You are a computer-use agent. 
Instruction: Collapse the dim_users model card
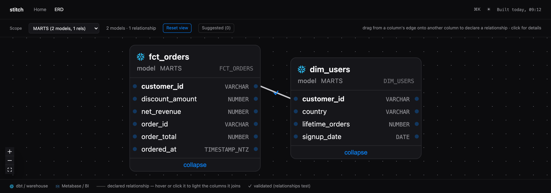pos(356,152)
